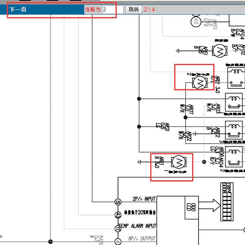Click the 2P/r INPUT label
Viewport: 245px width, 245px height.
click(x=144, y=199)
